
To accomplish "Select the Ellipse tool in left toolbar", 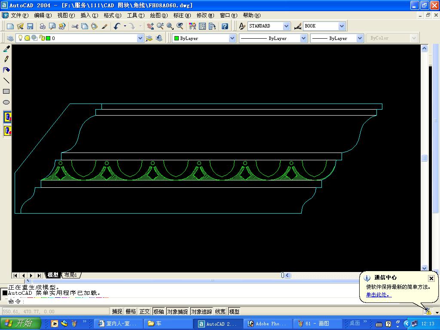I will tap(6, 102).
